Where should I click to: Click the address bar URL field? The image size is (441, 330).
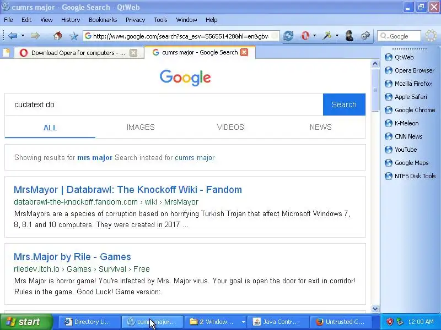click(x=181, y=36)
